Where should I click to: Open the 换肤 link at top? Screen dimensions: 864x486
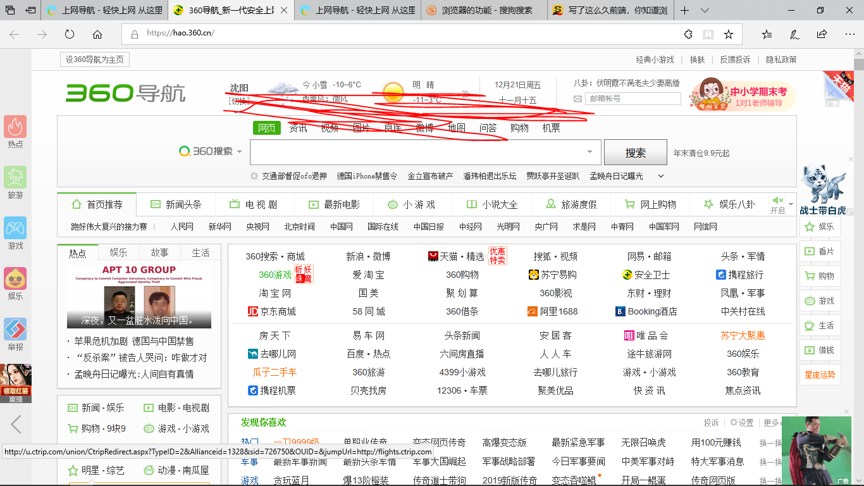[x=697, y=59]
